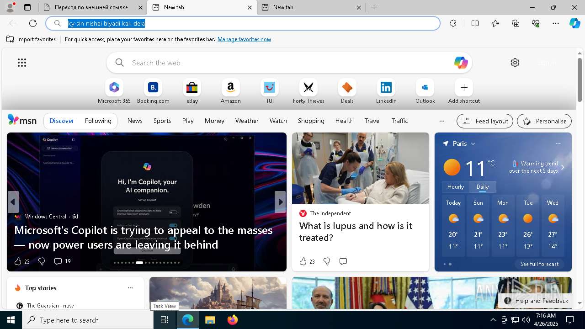Viewport: 585px width, 329px height.
Task: Open Feed layout options
Action: (x=485, y=121)
